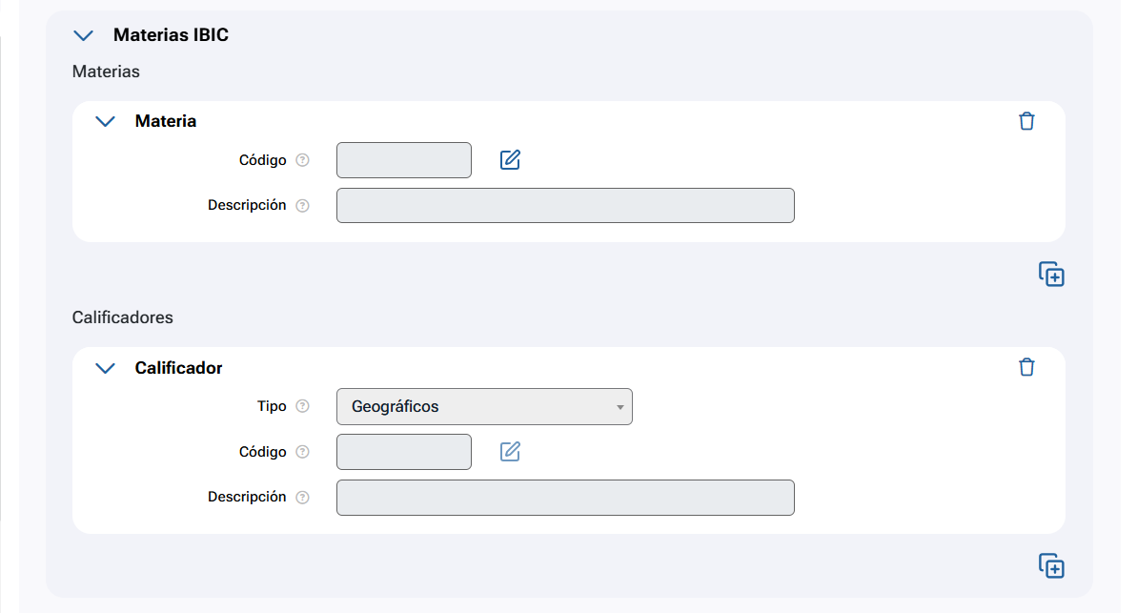Show help for Materia Descripción field
Screen dimensions: 1137x613
(x=303, y=206)
